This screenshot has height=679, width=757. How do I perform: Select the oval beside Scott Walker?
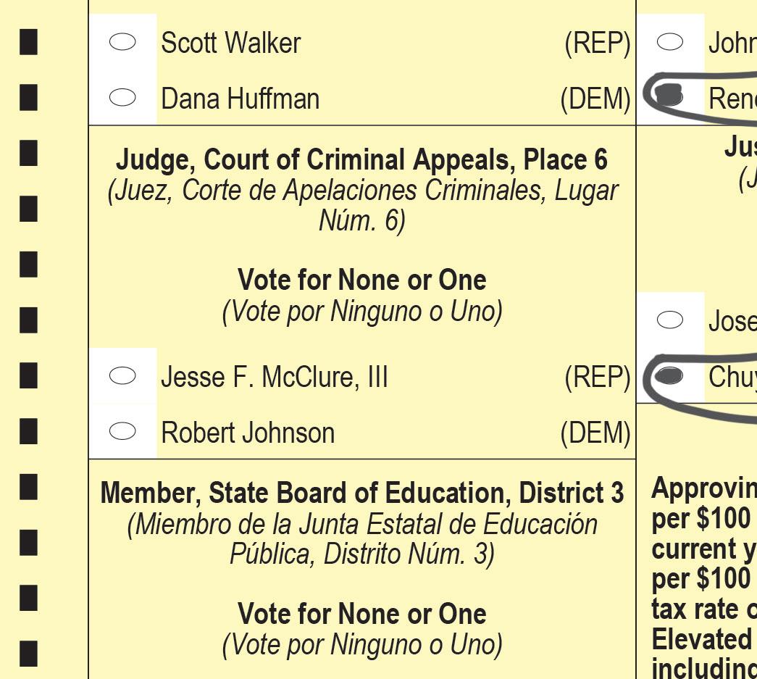(122, 42)
